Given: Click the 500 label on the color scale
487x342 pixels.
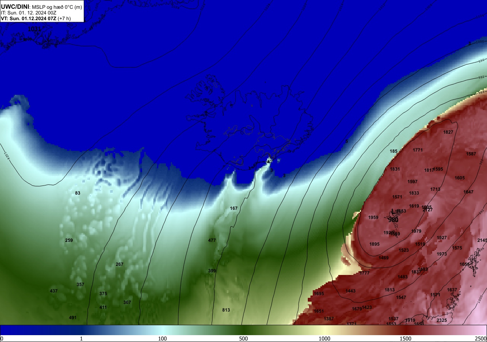Looking at the screenshot, I should [x=243, y=339].
